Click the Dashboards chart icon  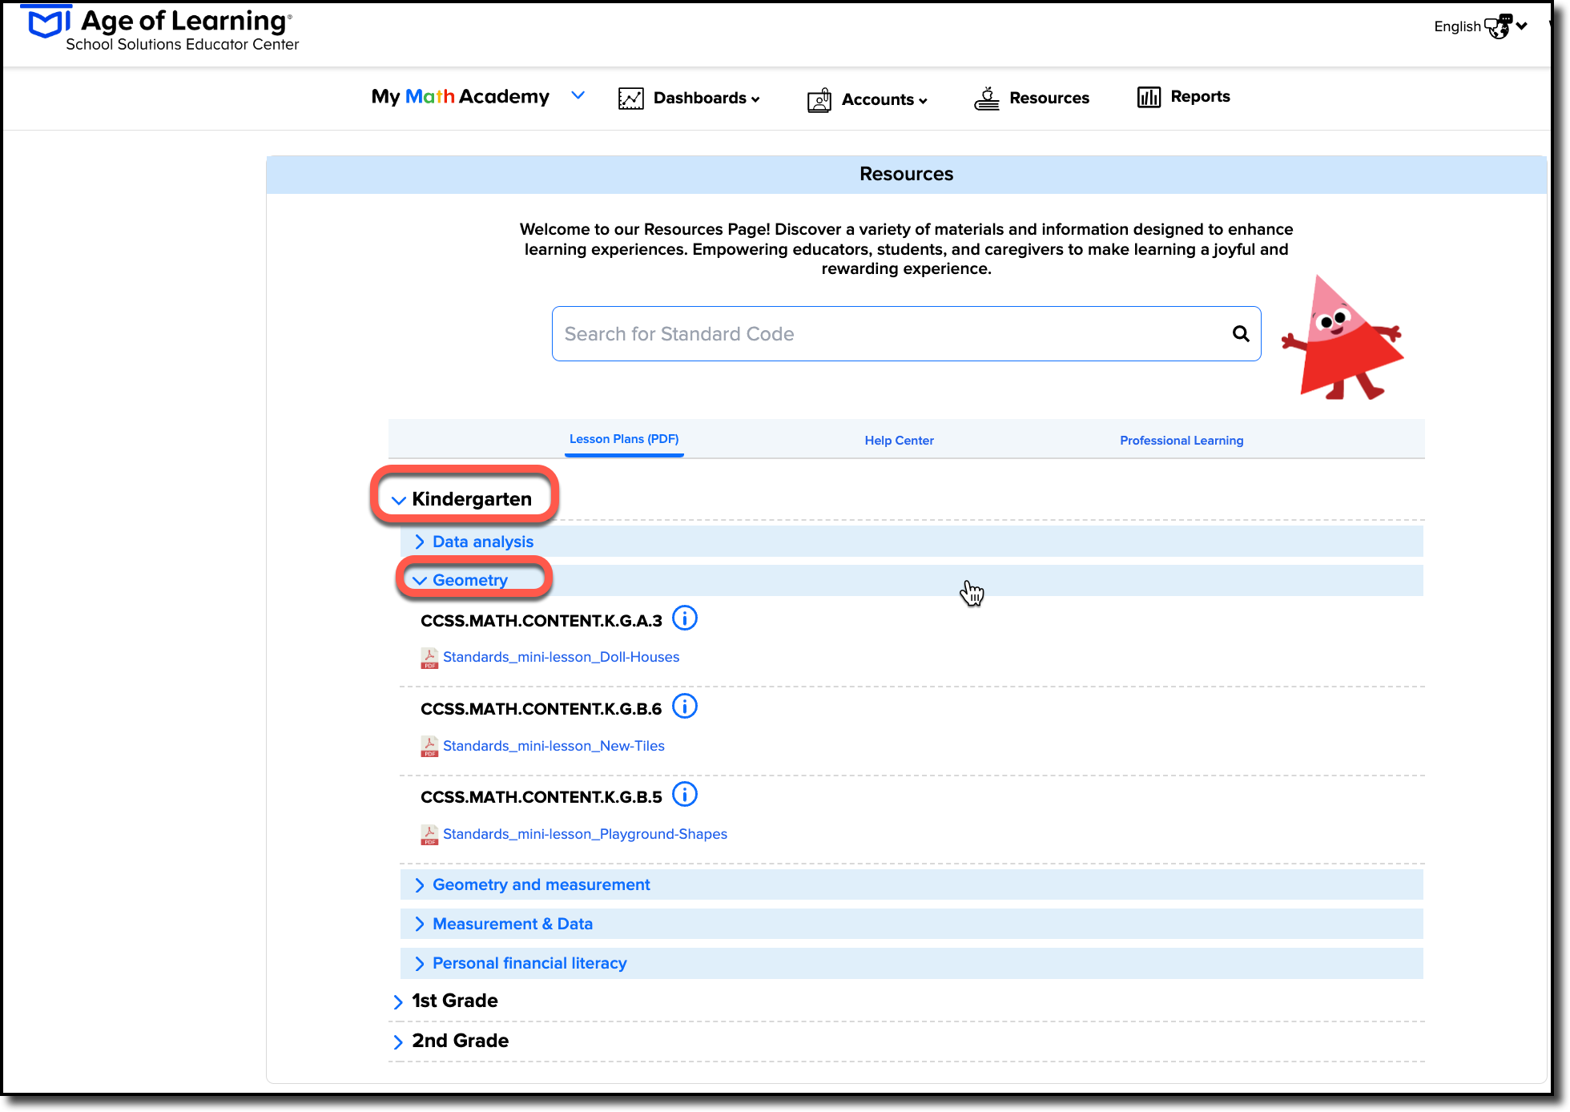630,99
